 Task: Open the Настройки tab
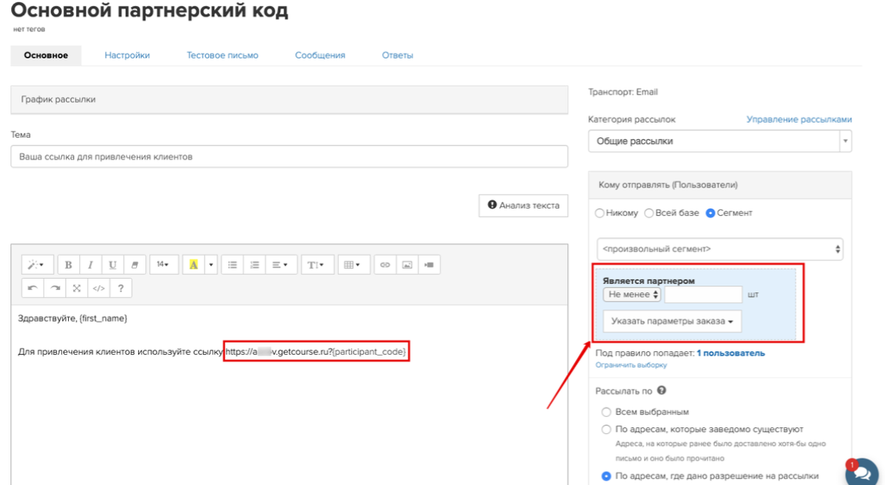pos(127,55)
